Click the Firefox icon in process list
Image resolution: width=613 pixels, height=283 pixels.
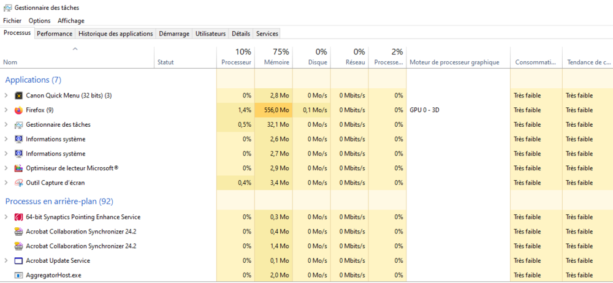click(18, 110)
